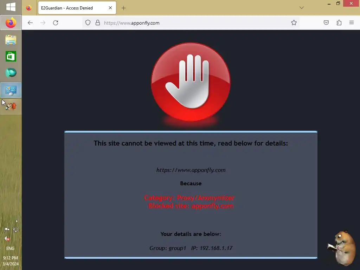This screenshot has height=270, width=360.
Task: Click the forward navigation arrow
Action: click(43, 23)
